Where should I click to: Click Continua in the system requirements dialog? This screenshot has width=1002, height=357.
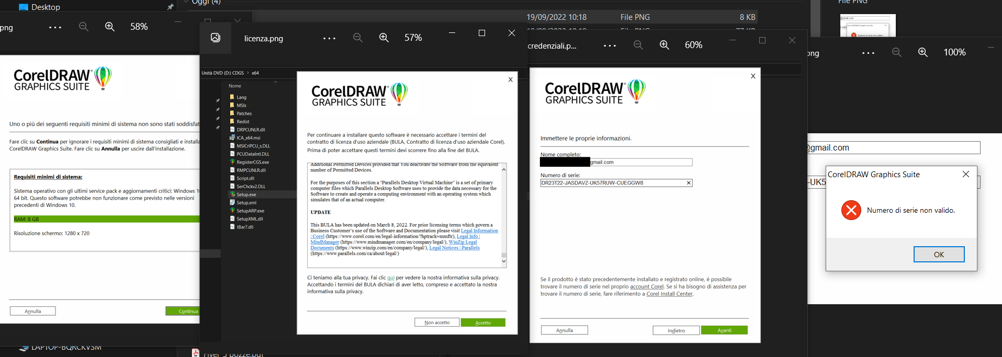(183, 311)
